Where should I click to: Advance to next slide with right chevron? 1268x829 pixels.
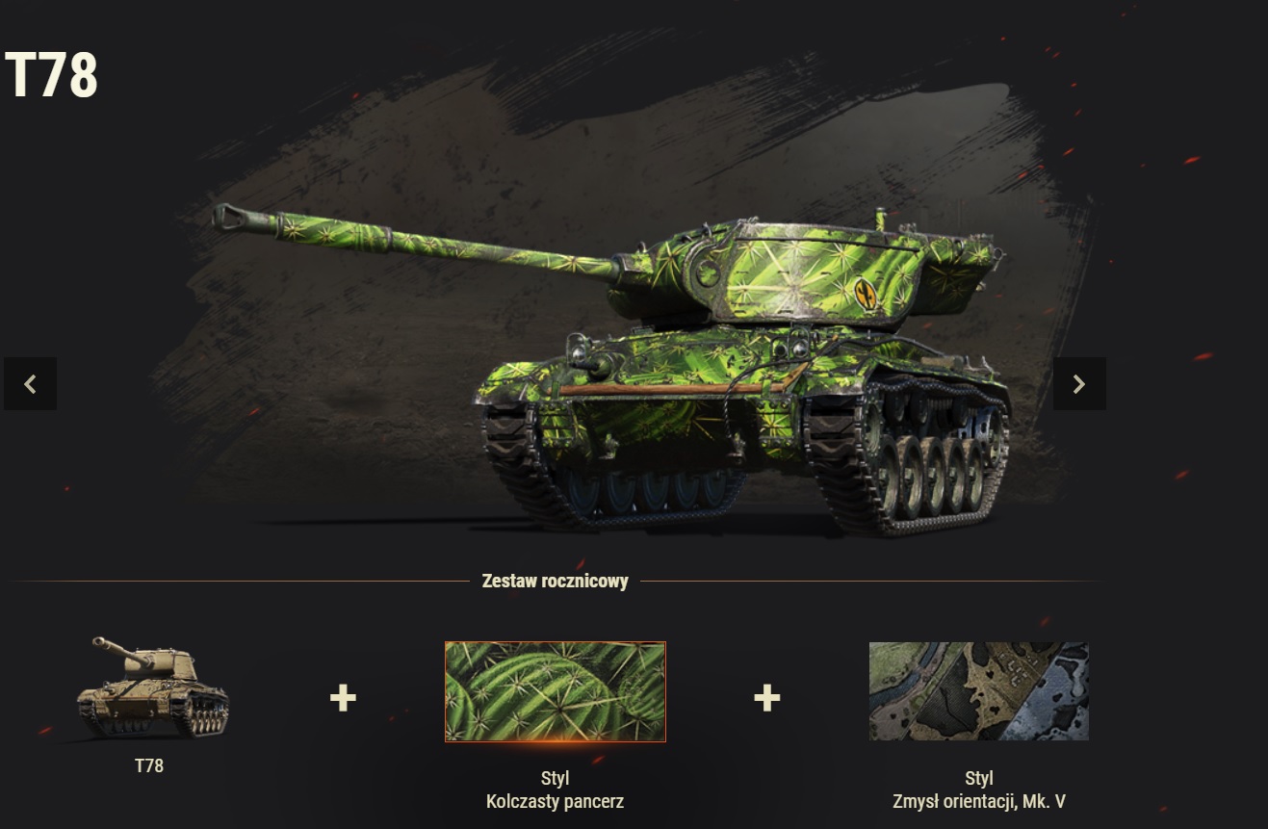tap(1079, 384)
